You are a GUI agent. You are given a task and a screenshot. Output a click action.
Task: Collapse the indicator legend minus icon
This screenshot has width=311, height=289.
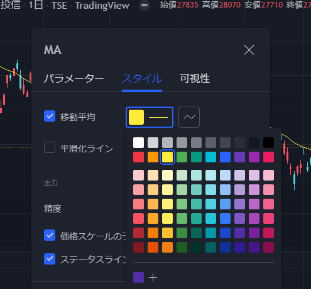point(145,5)
